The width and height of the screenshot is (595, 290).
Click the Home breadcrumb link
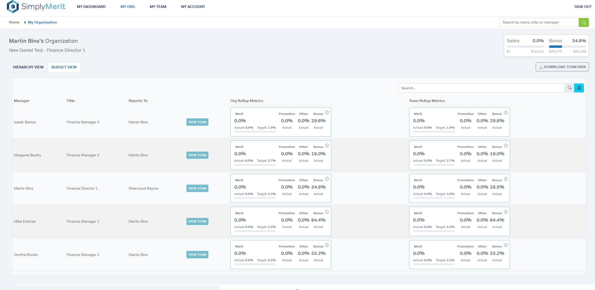(14, 22)
